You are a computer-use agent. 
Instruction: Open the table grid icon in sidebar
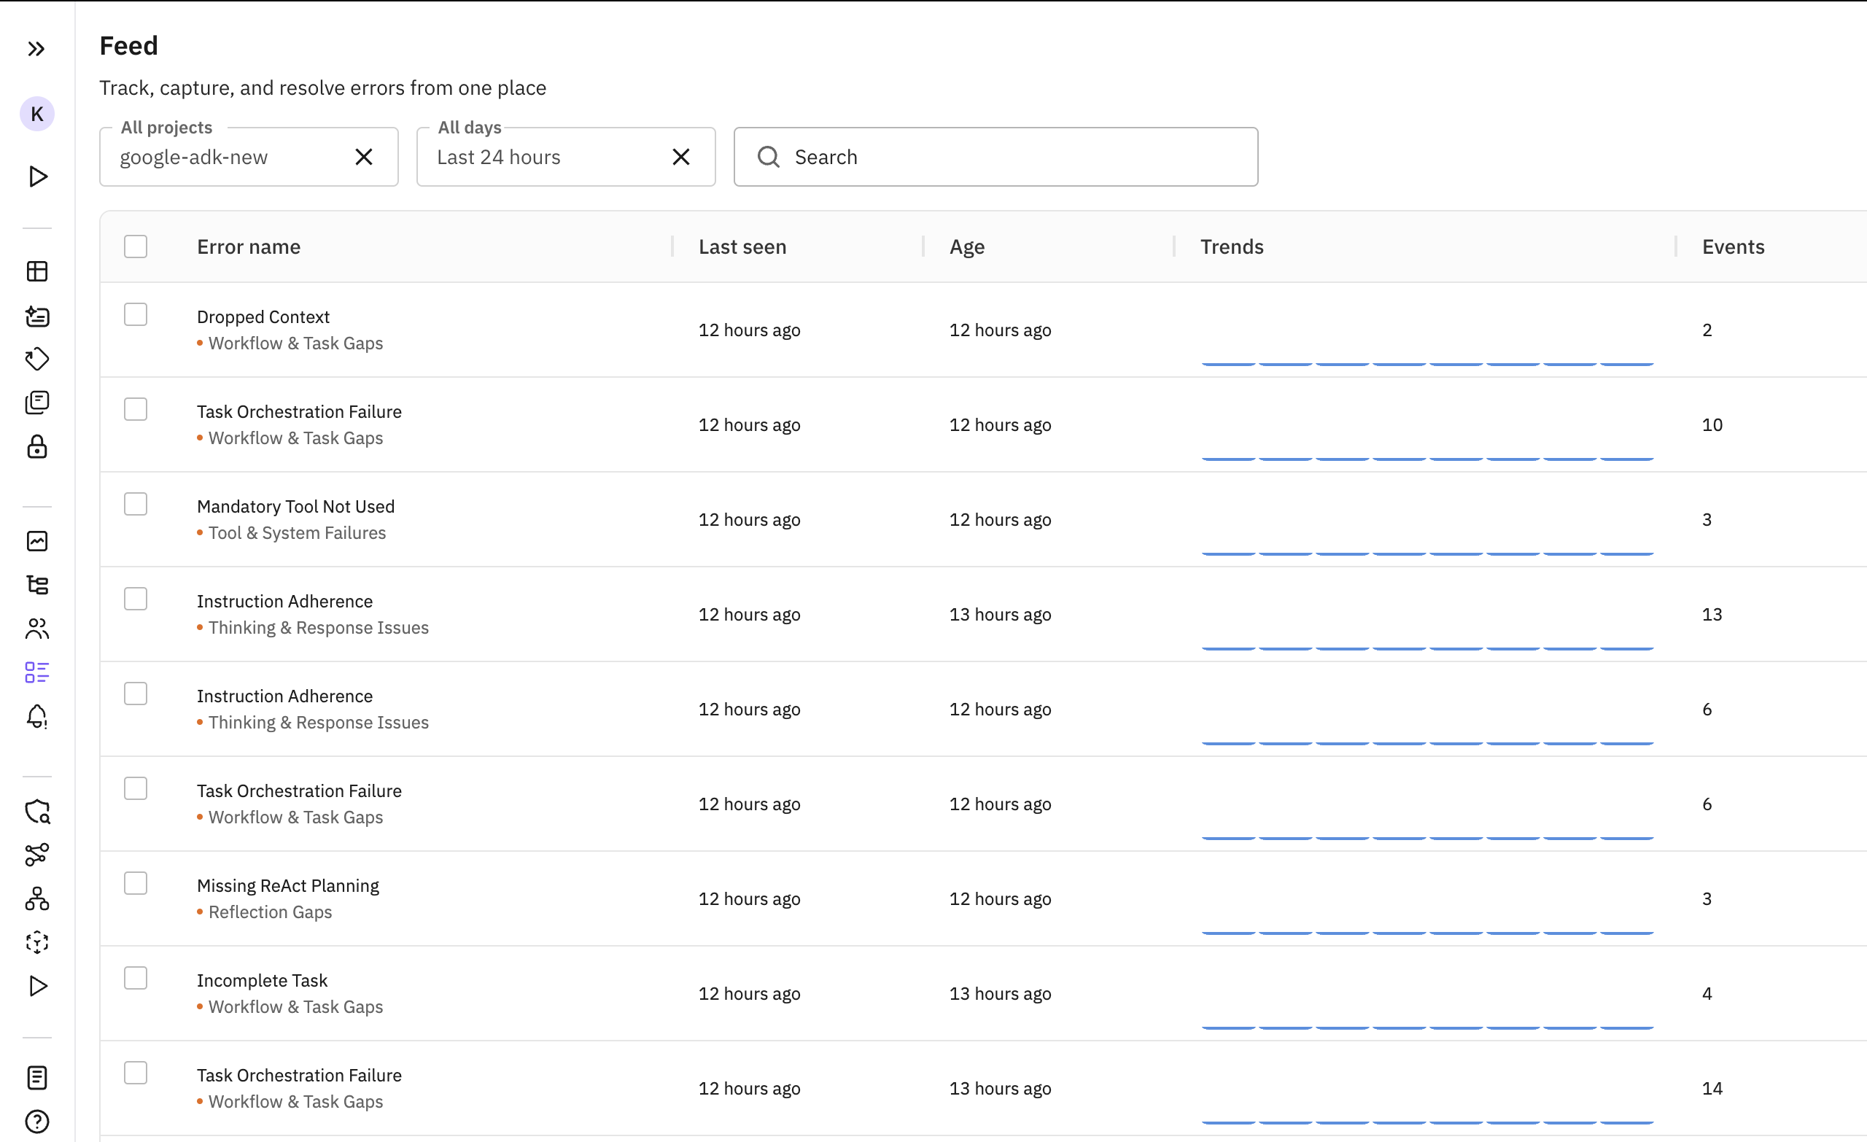(x=37, y=271)
